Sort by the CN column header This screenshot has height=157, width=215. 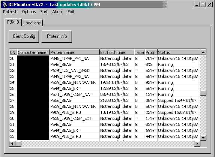tap(13, 52)
